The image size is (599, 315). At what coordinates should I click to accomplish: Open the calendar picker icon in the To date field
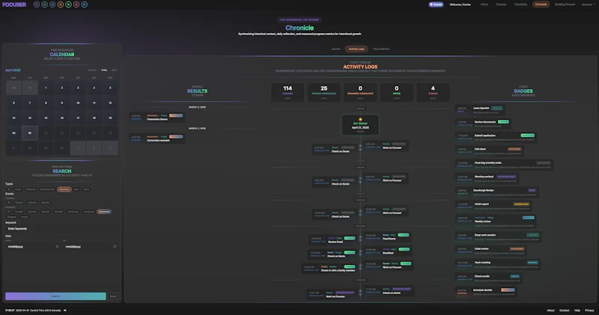click(x=115, y=247)
